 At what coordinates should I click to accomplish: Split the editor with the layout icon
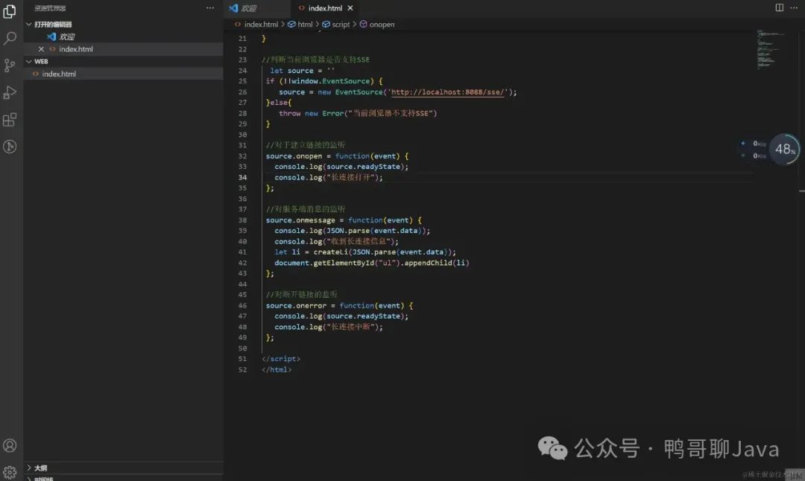(x=780, y=7)
